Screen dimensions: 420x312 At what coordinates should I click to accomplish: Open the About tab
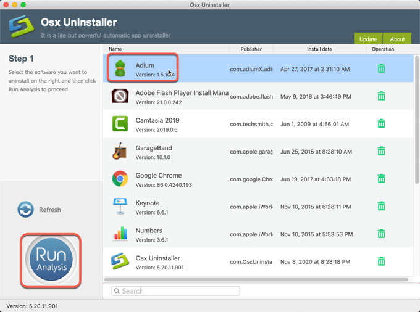point(397,39)
